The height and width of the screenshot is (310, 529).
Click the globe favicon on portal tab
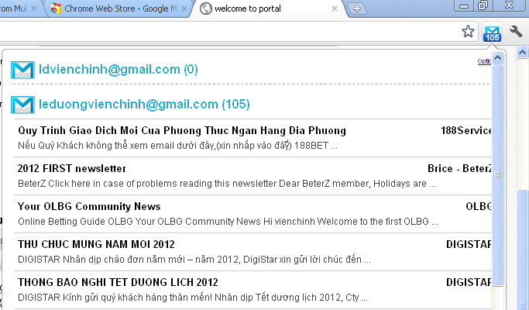coord(206,9)
